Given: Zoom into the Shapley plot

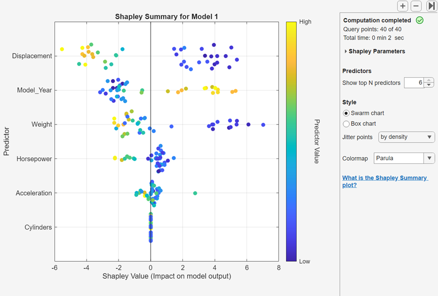Looking at the screenshot, I should point(402,6).
